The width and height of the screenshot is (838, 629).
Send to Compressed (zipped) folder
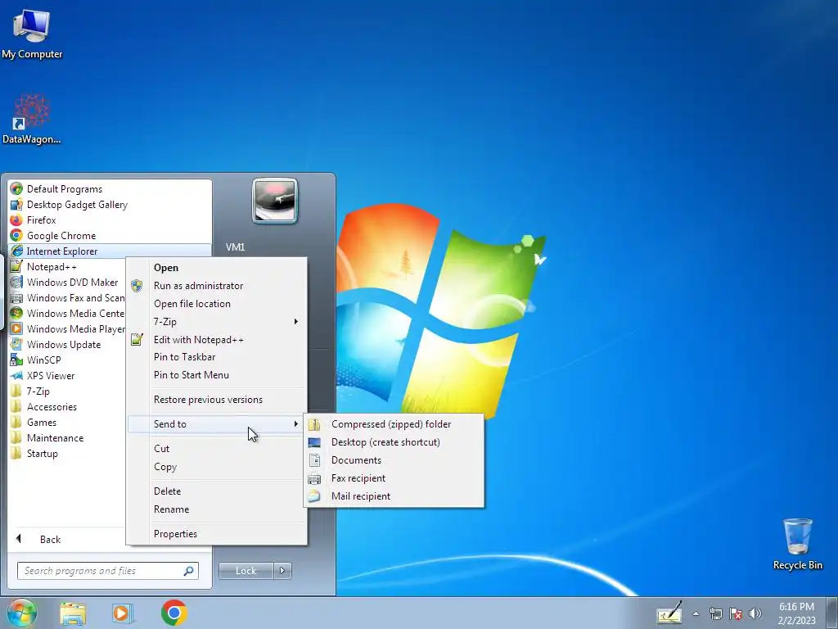tap(394, 423)
